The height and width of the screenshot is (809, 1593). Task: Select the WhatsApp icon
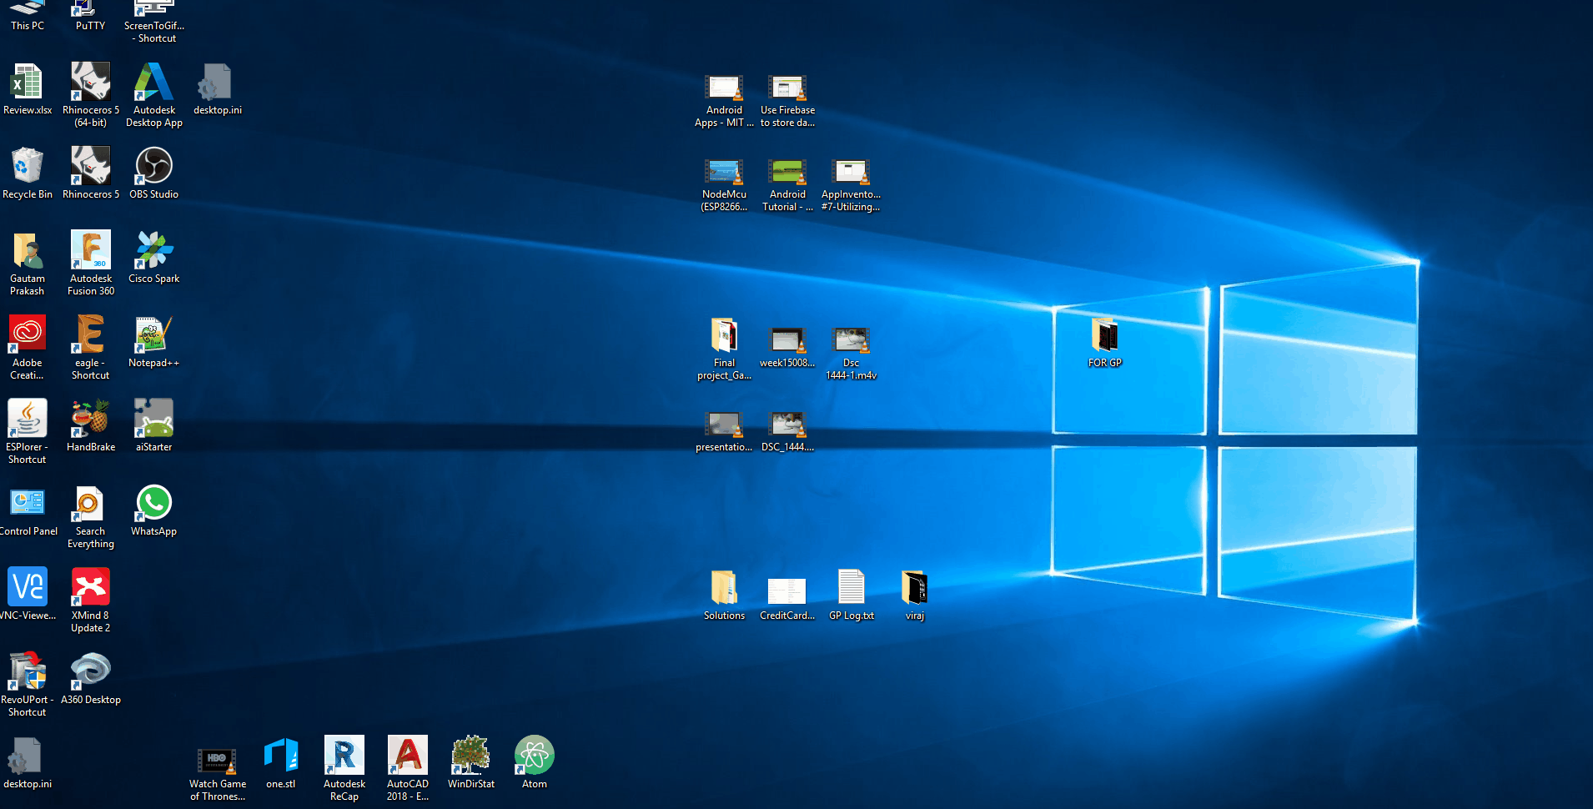[x=154, y=510]
